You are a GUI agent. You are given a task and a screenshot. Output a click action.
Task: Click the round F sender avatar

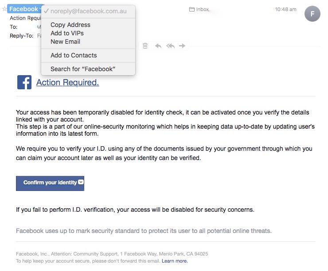pyautogui.click(x=312, y=14)
